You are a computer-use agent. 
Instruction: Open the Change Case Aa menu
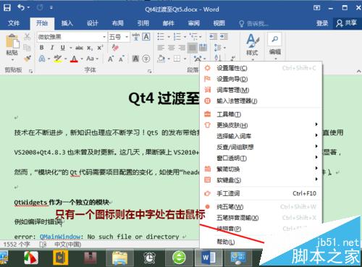click(92, 59)
